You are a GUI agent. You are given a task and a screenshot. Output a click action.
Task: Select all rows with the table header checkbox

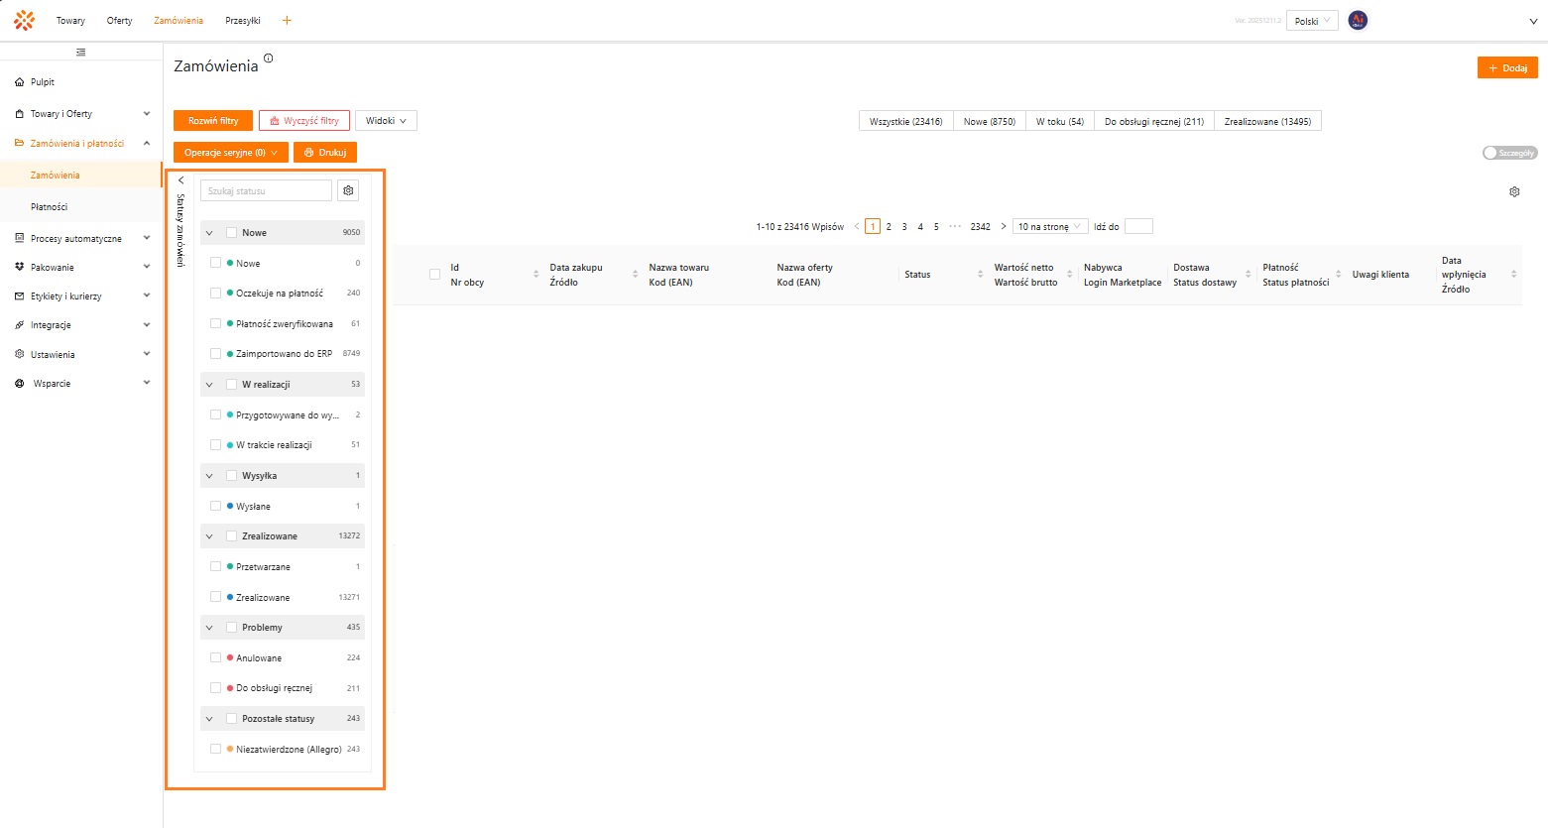point(434,275)
